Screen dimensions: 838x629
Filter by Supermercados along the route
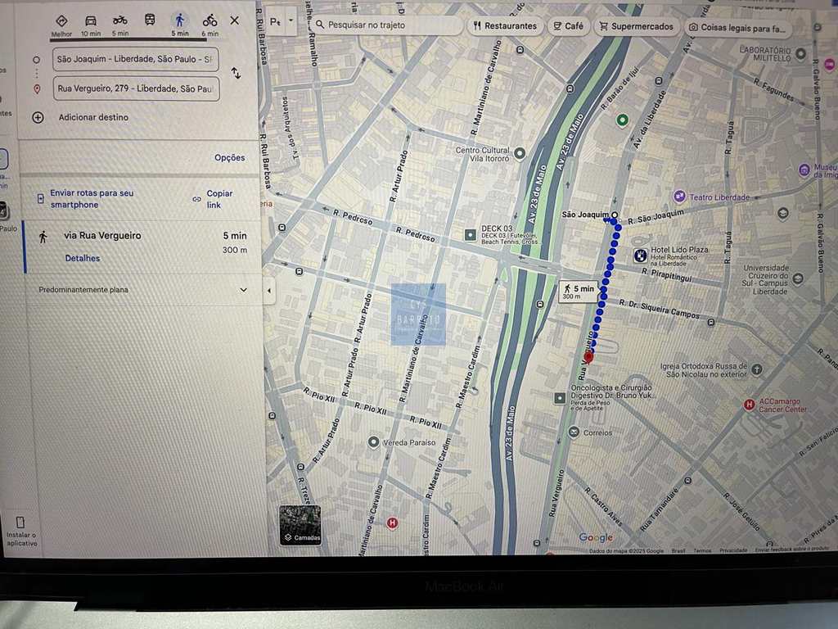point(636,26)
